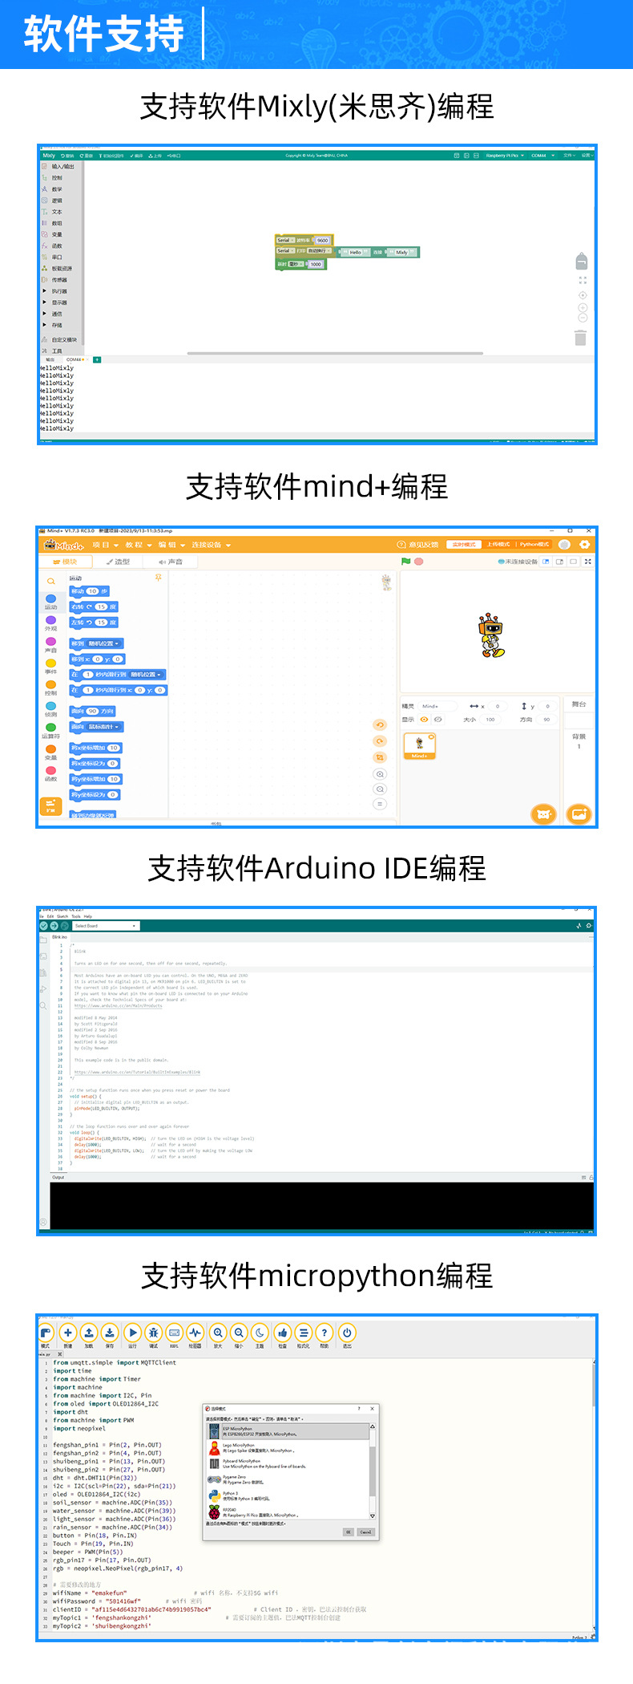
Task: Click Mind+ 意见反馈 feedback link
Action: (418, 545)
